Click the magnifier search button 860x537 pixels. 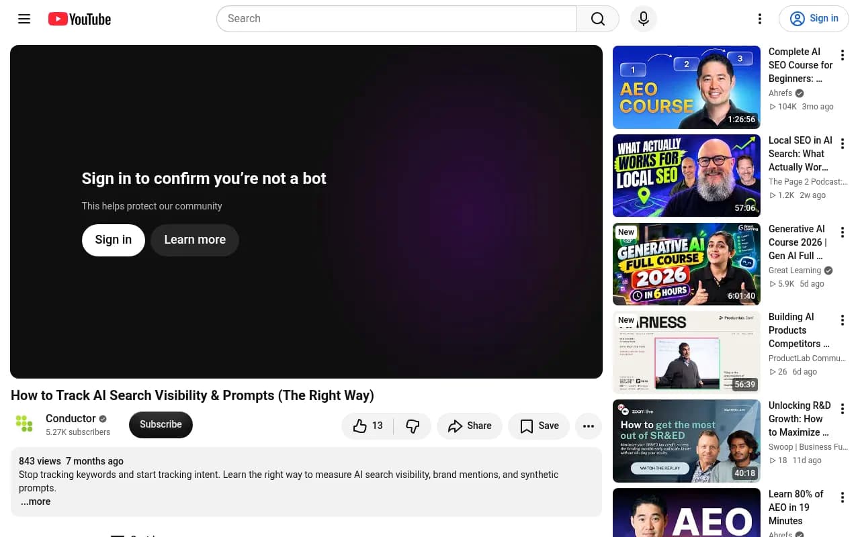[598, 19]
